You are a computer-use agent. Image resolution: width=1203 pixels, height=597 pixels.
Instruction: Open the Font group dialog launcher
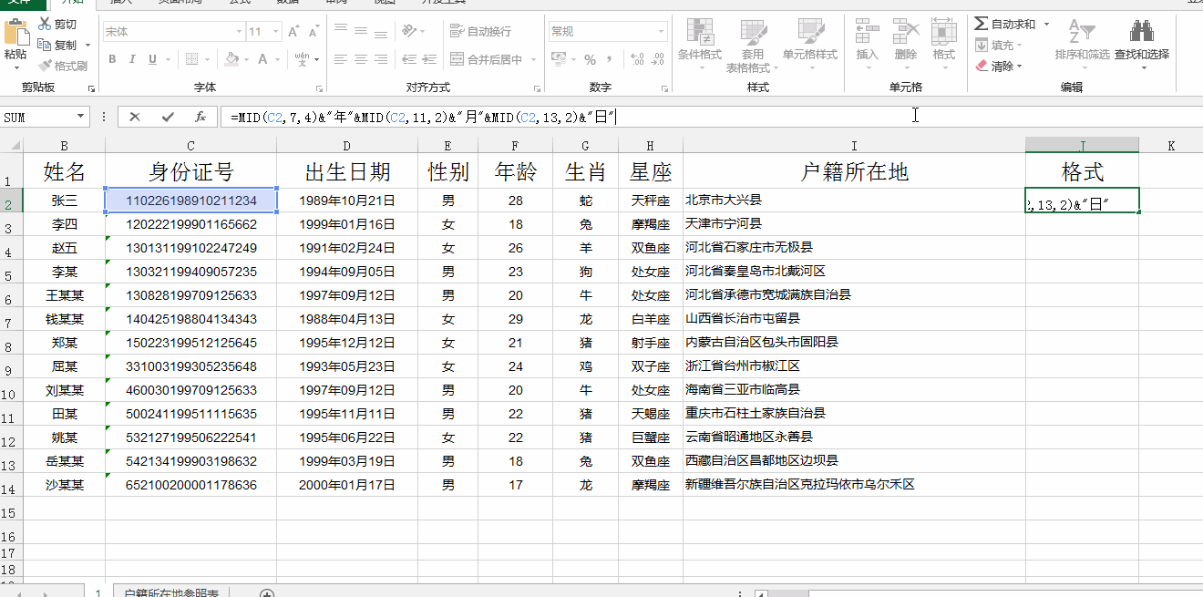(x=319, y=88)
